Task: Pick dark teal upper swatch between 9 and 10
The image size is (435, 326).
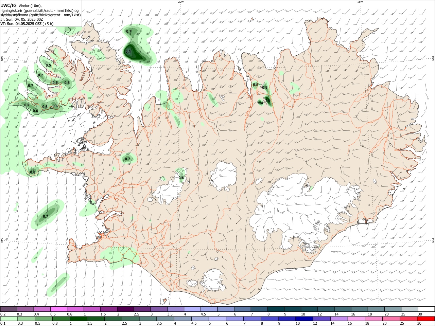Action: [292, 309]
